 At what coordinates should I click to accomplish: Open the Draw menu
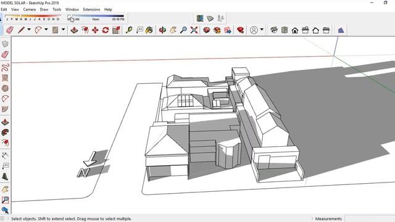[44, 9]
